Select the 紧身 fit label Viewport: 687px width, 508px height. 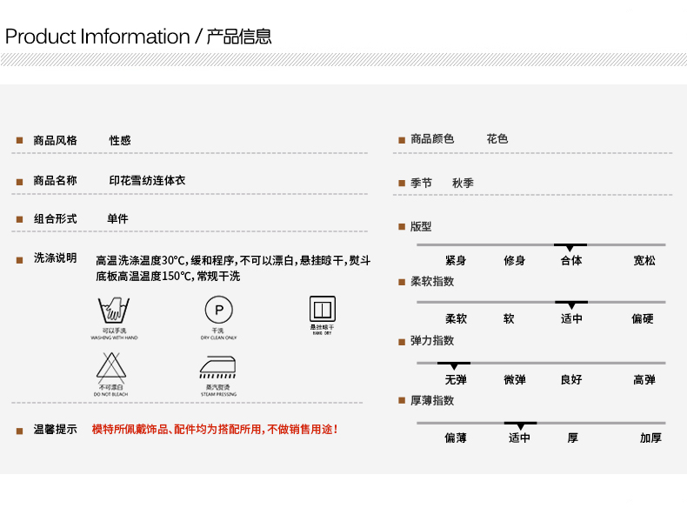tap(456, 261)
